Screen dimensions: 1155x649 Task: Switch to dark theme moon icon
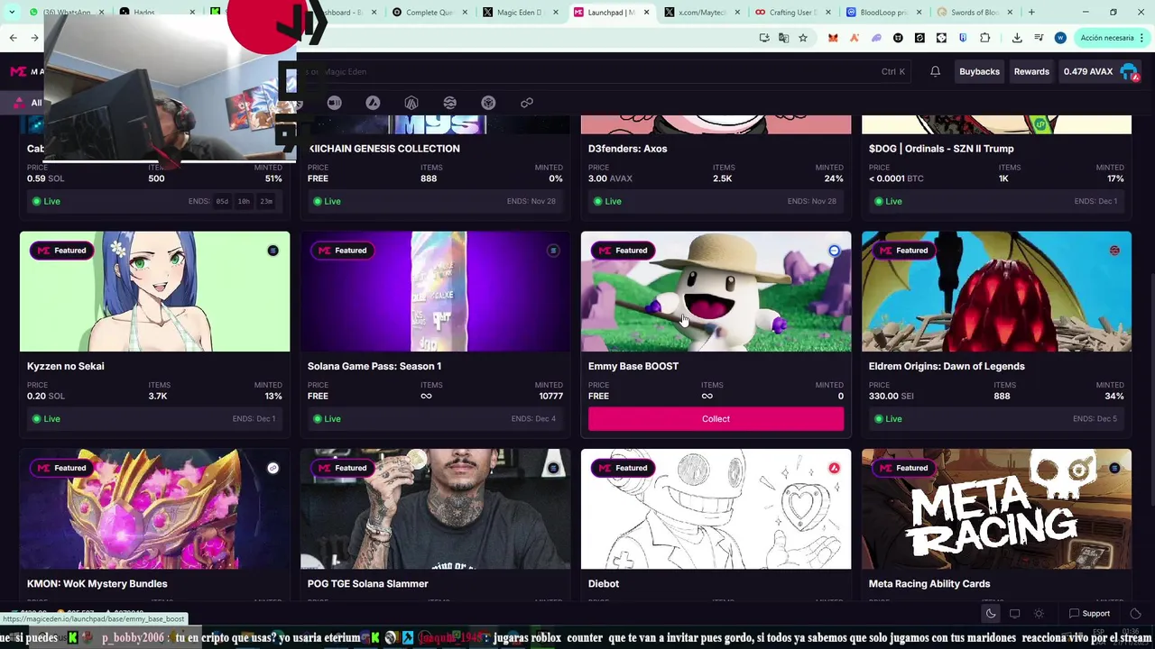click(991, 614)
